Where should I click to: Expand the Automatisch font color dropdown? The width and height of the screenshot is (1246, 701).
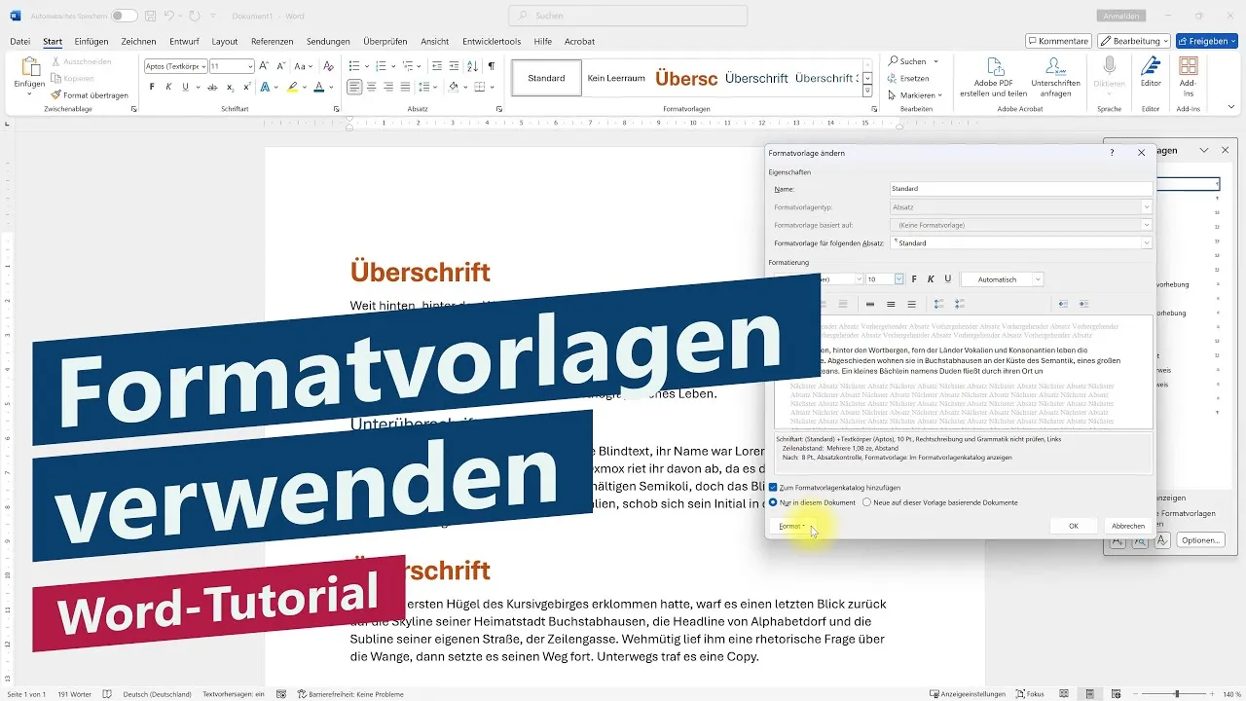pos(1037,278)
